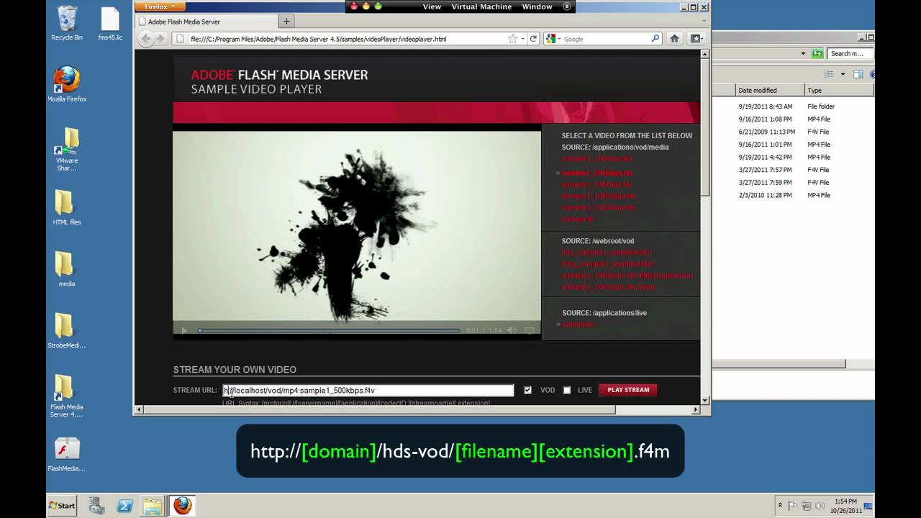Image resolution: width=921 pixels, height=518 pixels.
Task: Select the sample2 rtmp video link
Action: point(609,287)
